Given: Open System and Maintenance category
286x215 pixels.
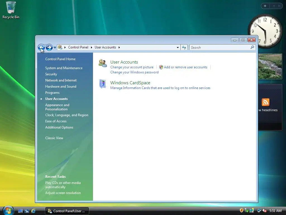Looking at the screenshot, I should [64, 68].
